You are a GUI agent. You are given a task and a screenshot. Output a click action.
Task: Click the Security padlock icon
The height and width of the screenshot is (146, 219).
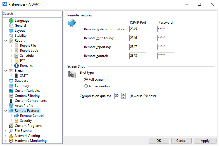click(x=16, y=121)
